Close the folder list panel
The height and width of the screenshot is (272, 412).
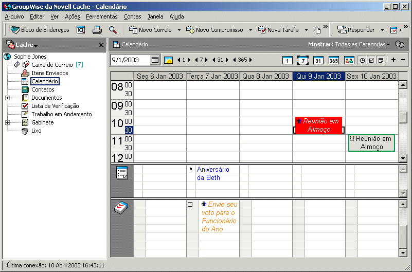(x=101, y=45)
